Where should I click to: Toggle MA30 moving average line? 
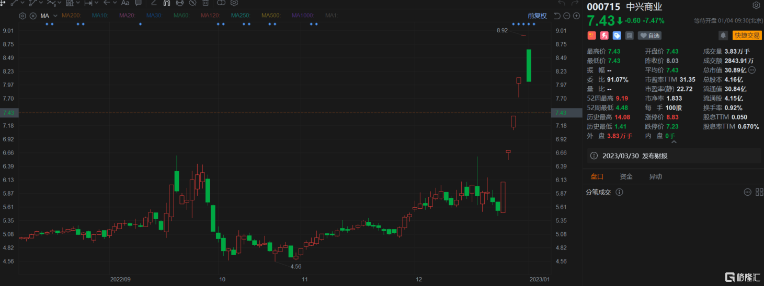tap(154, 16)
